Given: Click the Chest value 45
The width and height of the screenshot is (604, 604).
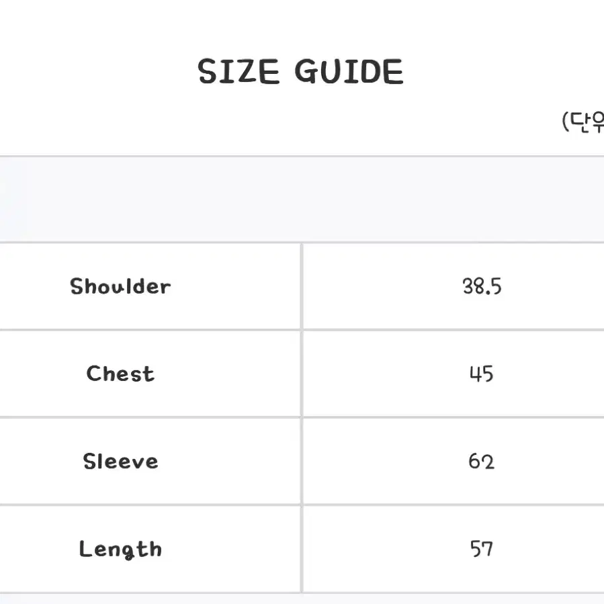Looking at the screenshot, I should (x=482, y=374).
